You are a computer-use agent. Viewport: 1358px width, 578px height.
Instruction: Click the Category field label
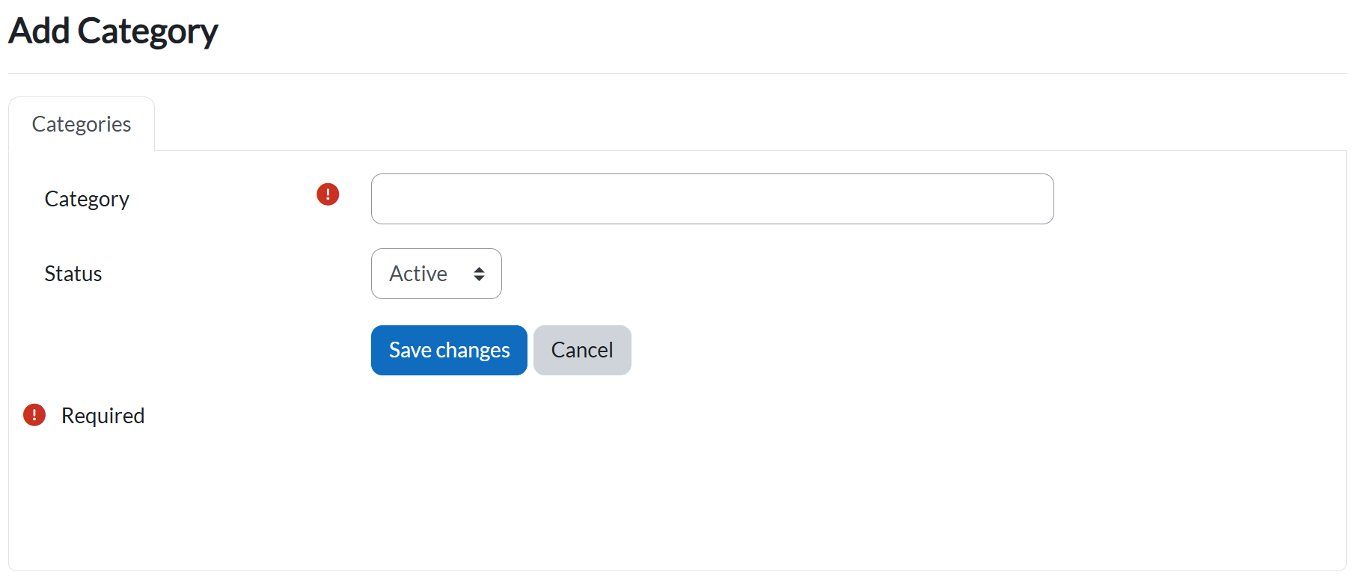[x=87, y=199]
